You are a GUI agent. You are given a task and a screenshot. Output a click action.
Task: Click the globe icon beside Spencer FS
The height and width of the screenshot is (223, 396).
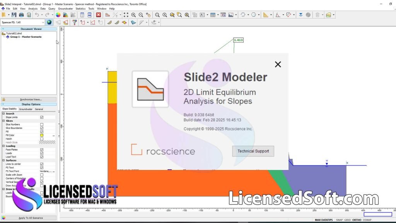pos(49,22)
